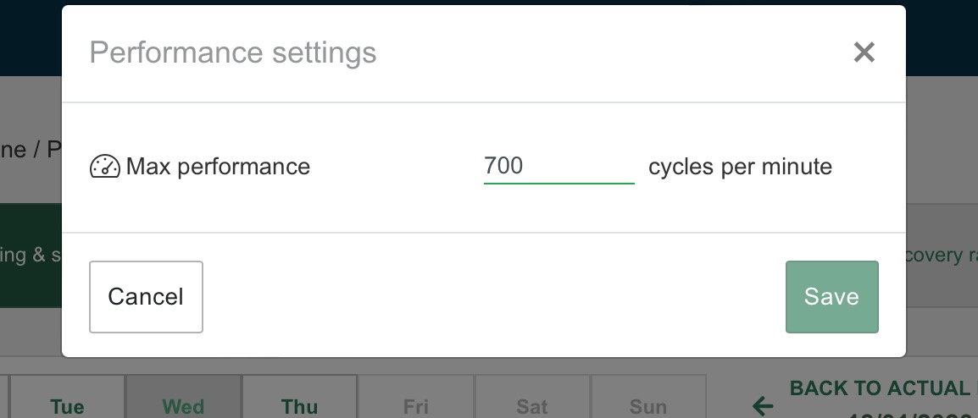Click the back arrow icon near BACK TO ACTUAL
Screen dimensions: 978x418
(763, 406)
